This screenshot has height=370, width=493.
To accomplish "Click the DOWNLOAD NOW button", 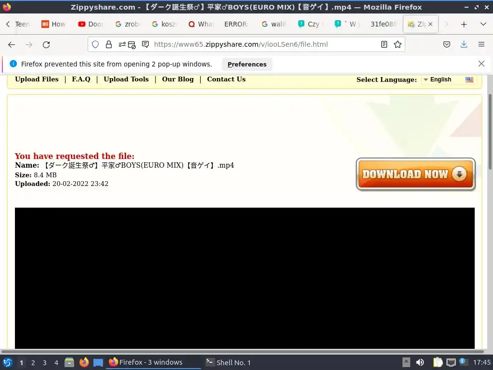I will pos(415,174).
